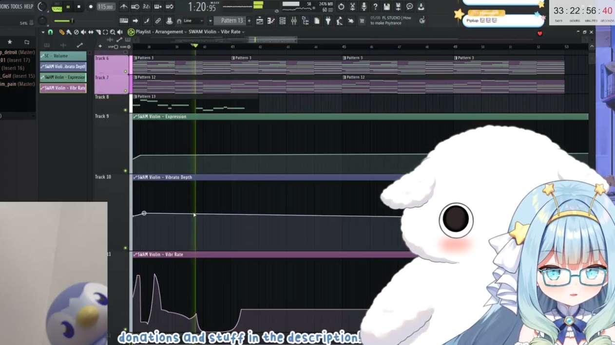This screenshot has width=615, height=345.
Task: Click the 1:20:95 song time display
Action: click(x=202, y=7)
